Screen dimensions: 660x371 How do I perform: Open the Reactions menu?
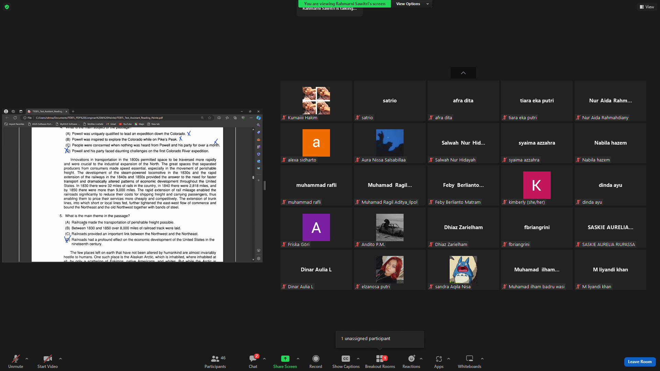click(x=411, y=361)
